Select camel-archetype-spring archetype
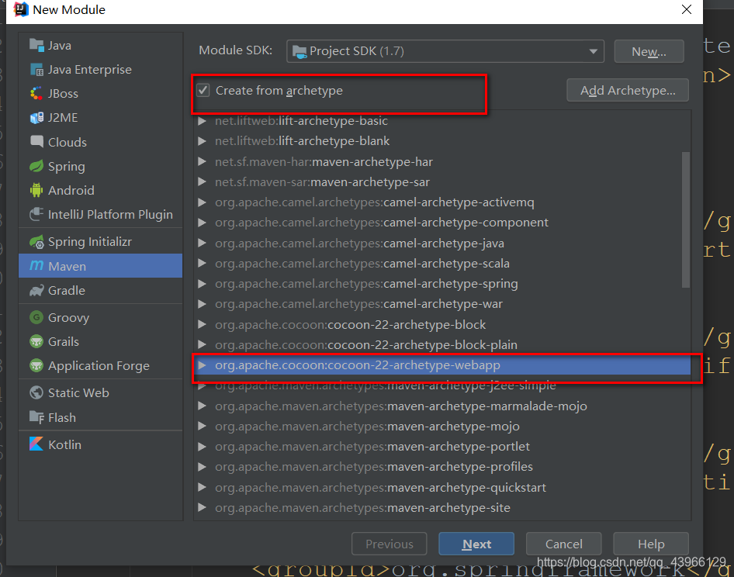 pos(442,284)
